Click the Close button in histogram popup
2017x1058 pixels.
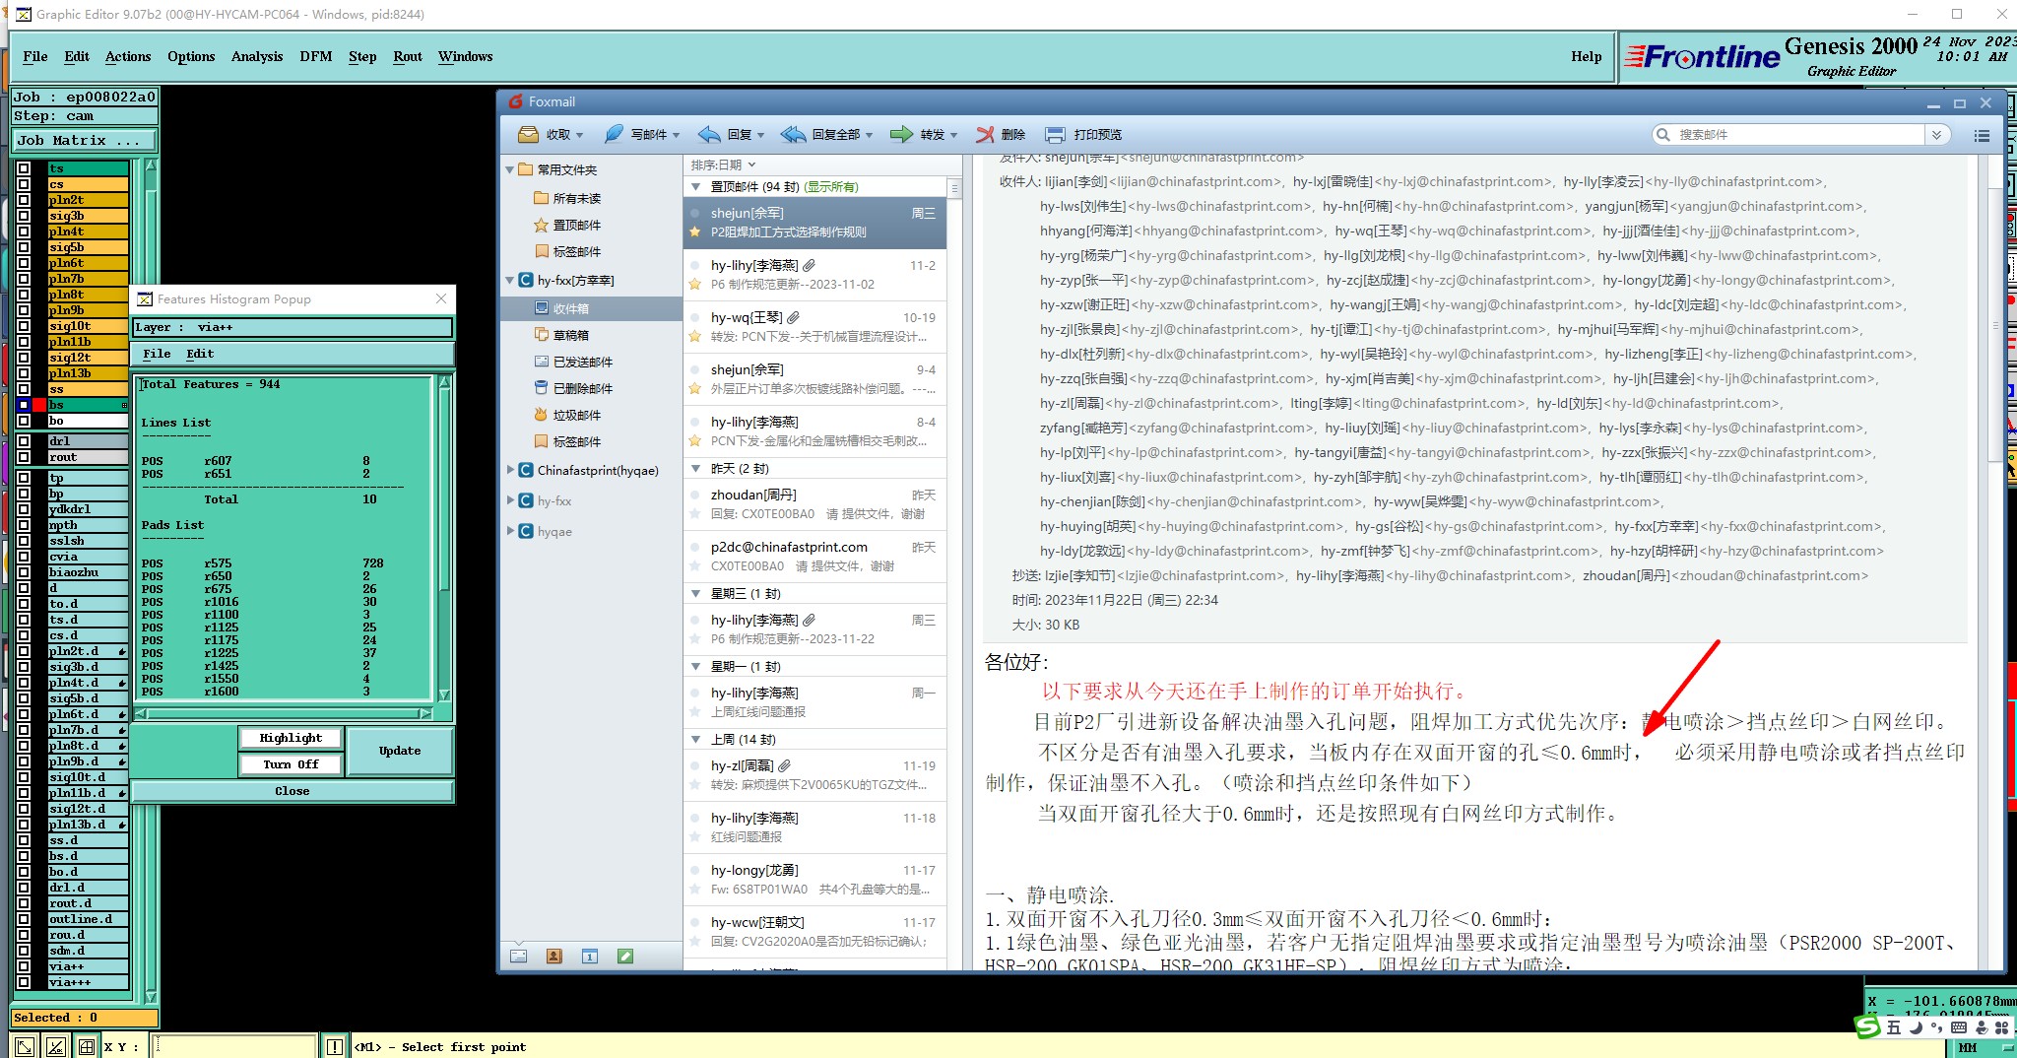coord(293,791)
